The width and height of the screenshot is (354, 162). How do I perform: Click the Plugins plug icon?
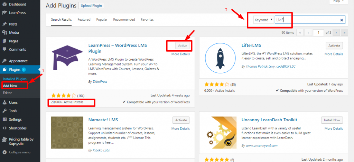click(x=4, y=70)
